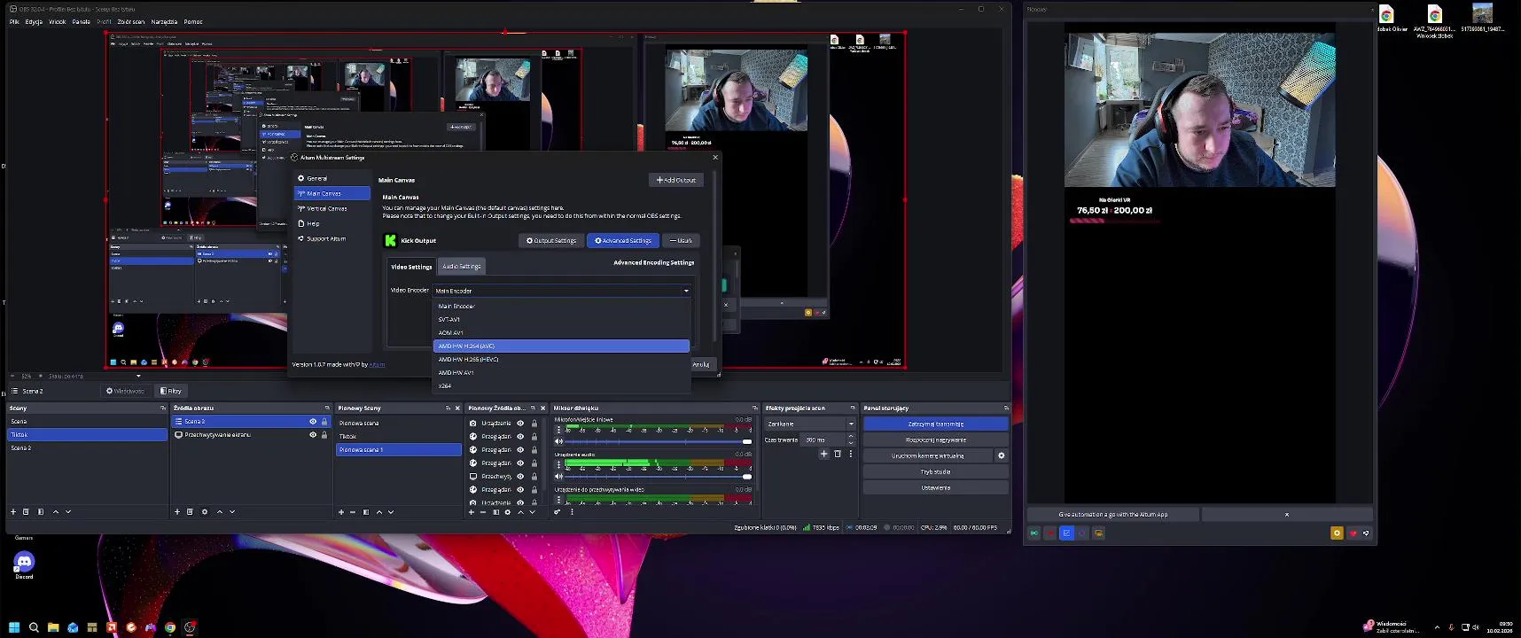This screenshot has width=1521, height=638.
Task: Select AMD HW H.264 (AVC) encoder option
Action: [561, 346]
